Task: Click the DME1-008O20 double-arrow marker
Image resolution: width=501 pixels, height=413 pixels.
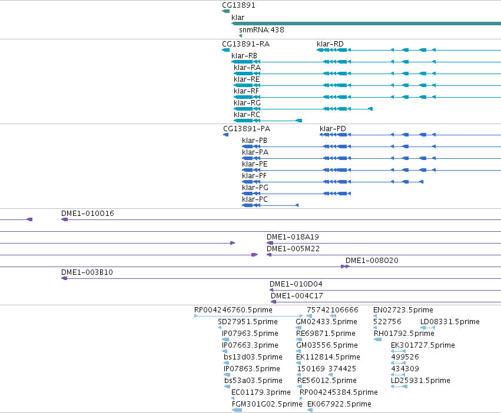Action: point(345,267)
